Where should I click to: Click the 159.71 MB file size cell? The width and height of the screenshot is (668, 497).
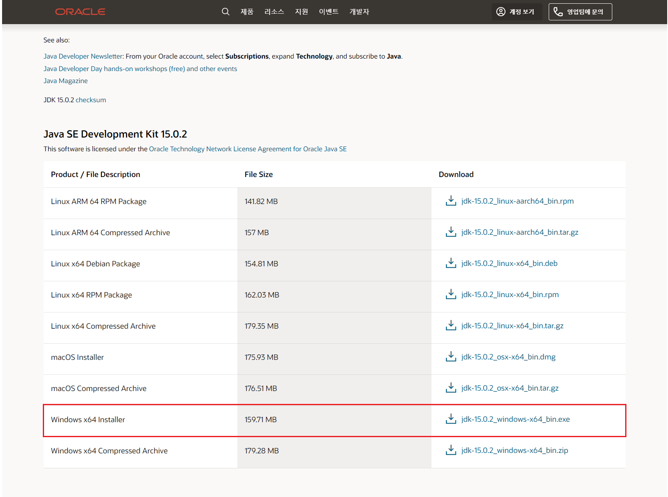334,421
